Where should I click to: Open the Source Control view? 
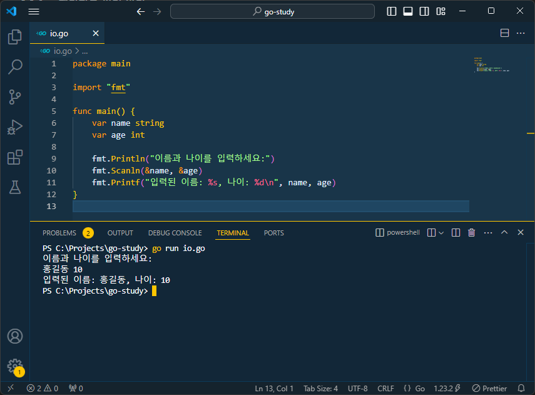tap(14, 96)
